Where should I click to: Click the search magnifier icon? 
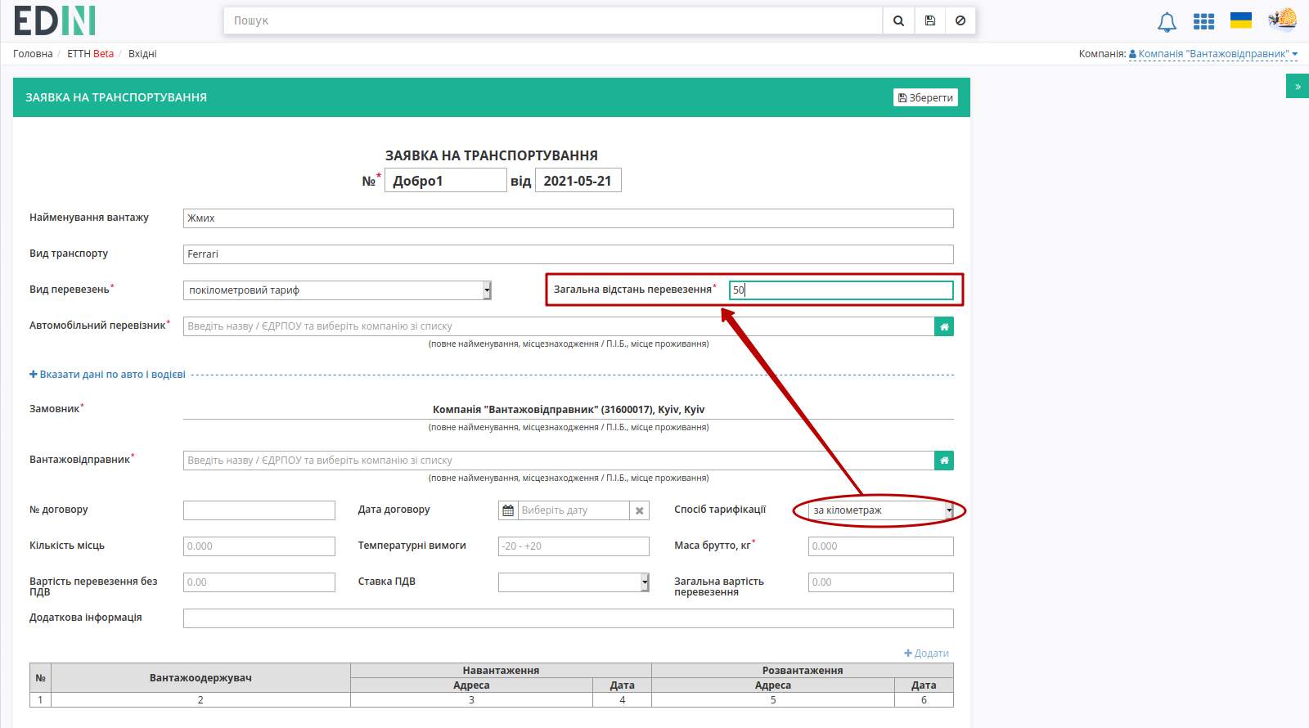click(898, 21)
